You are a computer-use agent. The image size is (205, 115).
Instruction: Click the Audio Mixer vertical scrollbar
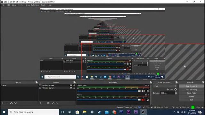(x=151, y=95)
